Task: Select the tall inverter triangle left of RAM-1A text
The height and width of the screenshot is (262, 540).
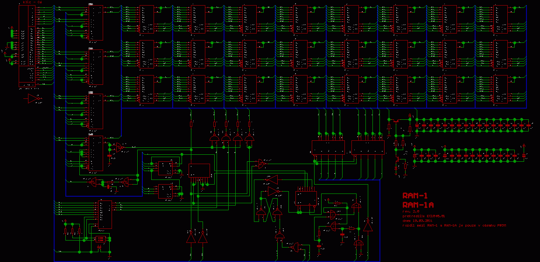Action: pyautogui.click(x=368, y=226)
